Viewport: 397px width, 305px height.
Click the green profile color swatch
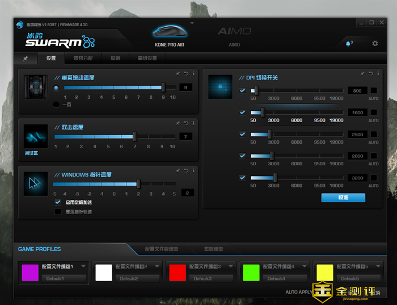coord(251,273)
